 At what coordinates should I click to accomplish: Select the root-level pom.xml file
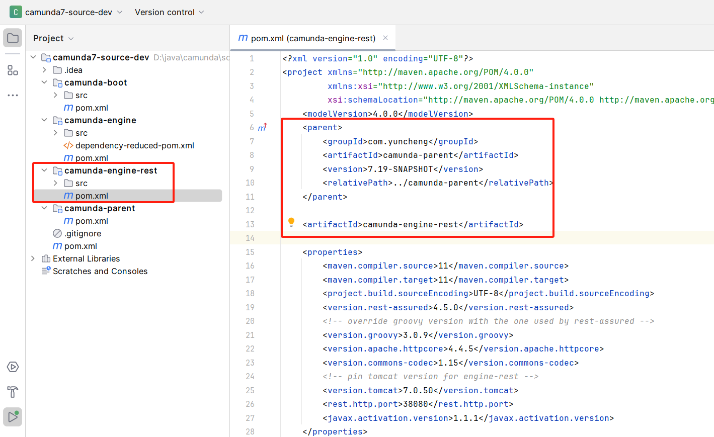81,246
